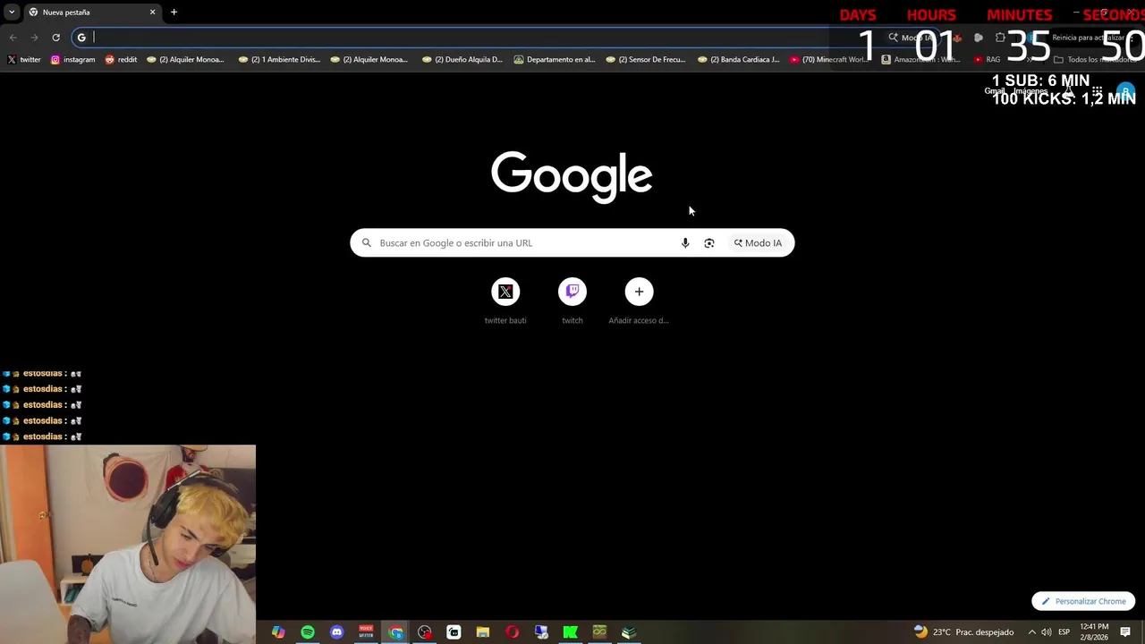The height and width of the screenshot is (644, 1145).
Task: Open the notifications center icon
Action: [1125, 632]
